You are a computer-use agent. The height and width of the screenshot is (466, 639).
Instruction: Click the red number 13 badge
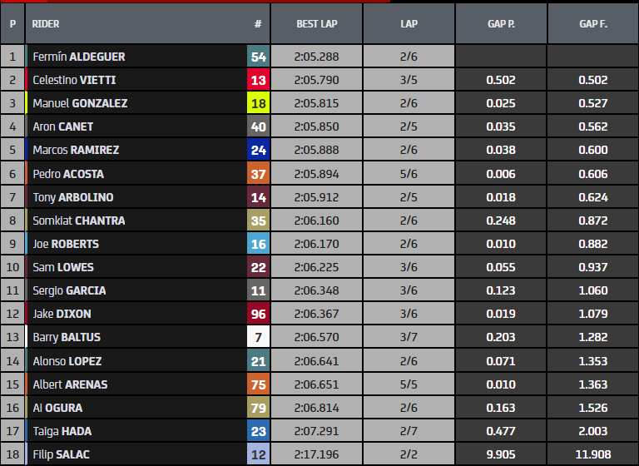[x=258, y=80]
